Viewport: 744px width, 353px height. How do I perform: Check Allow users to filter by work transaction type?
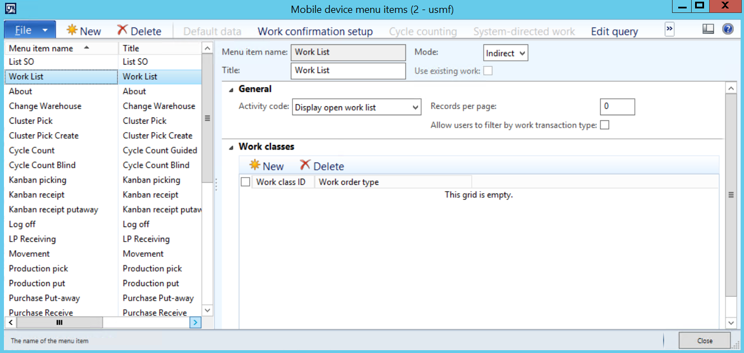[x=605, y=125]
